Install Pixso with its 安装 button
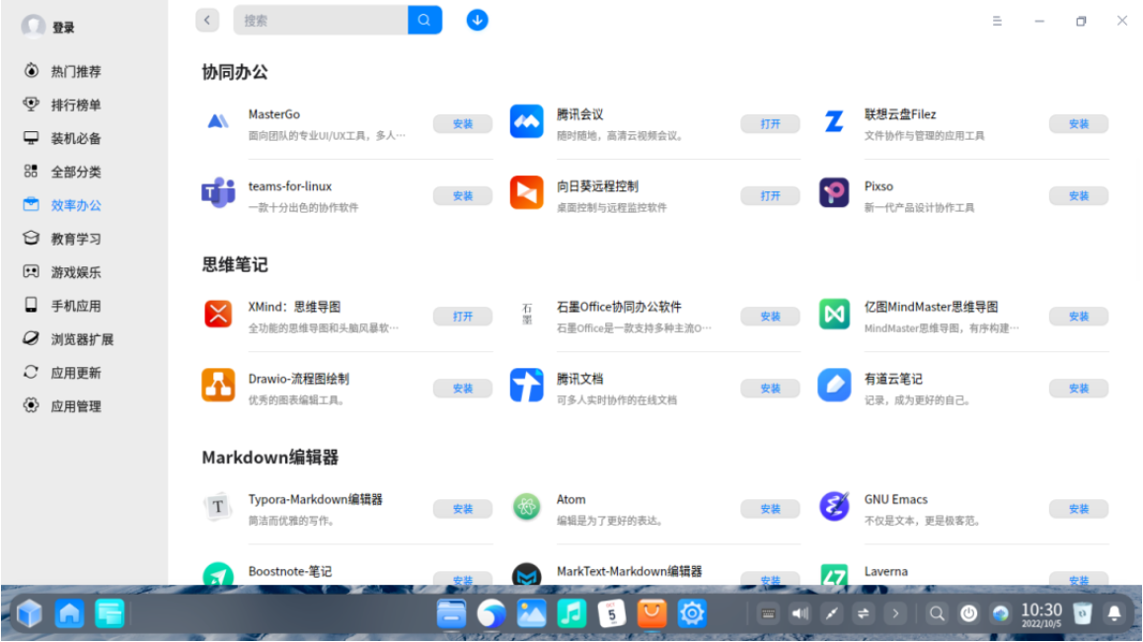The image size is (1143, 642). point(1079,195)
